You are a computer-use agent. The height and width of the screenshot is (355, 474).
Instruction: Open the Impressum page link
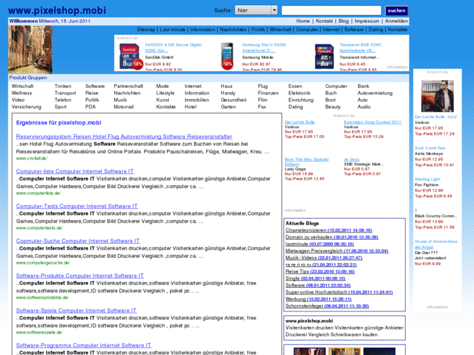click(x=366, y=21)
